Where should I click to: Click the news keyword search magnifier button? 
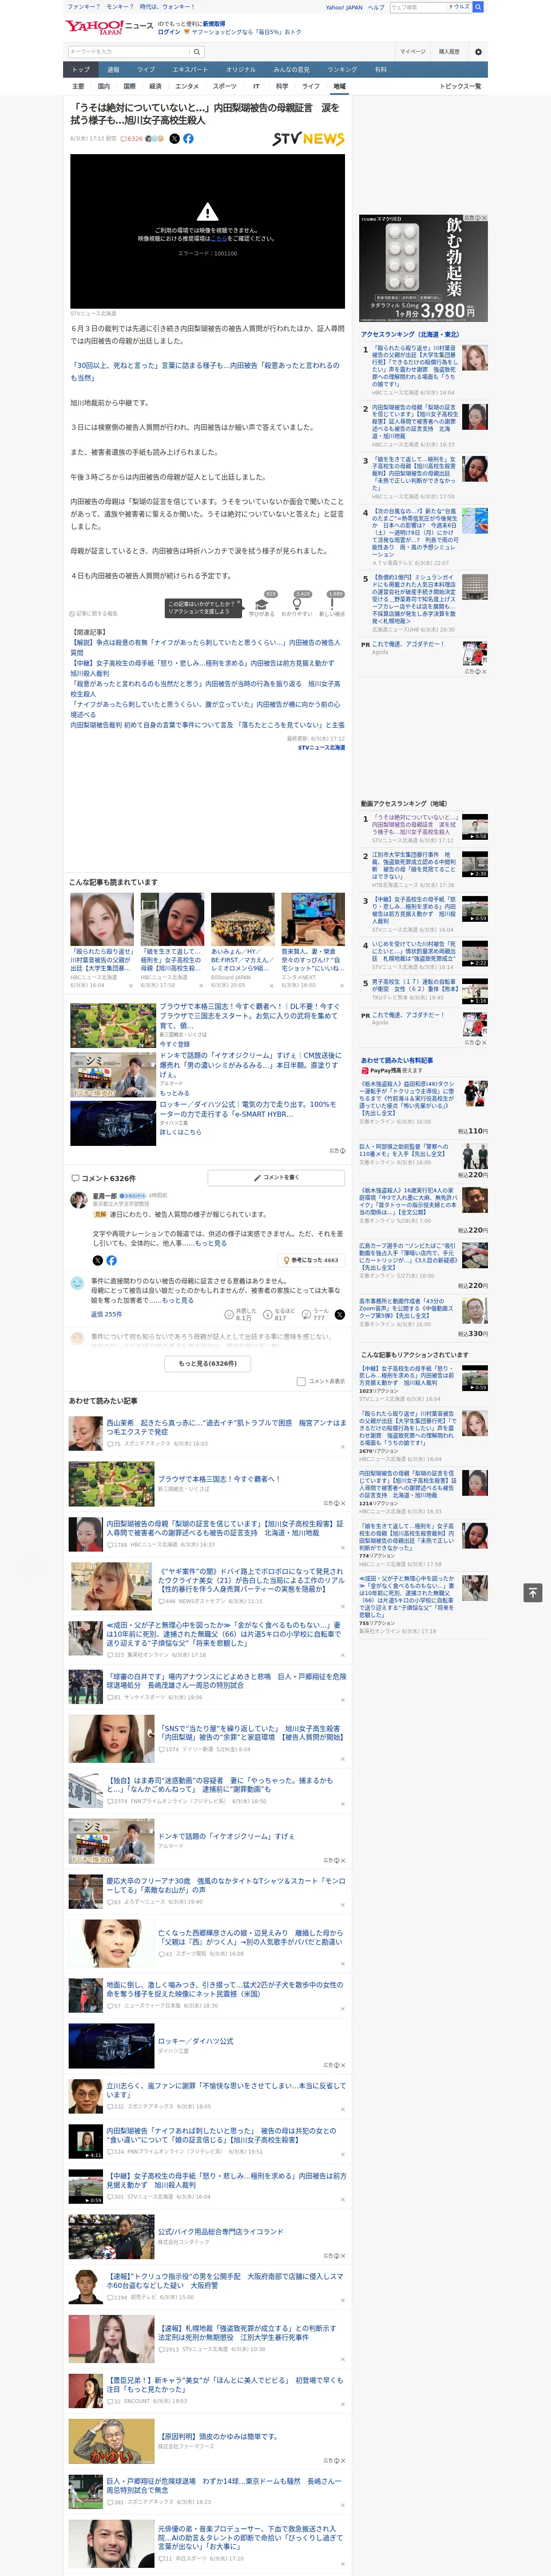pos(197,52)
